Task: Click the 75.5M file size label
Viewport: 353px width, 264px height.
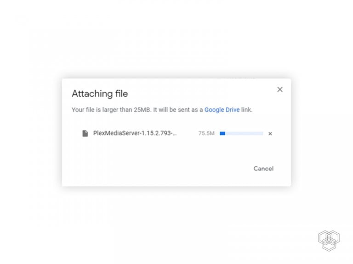Action: pyautogui.click(x=206, y=133)
